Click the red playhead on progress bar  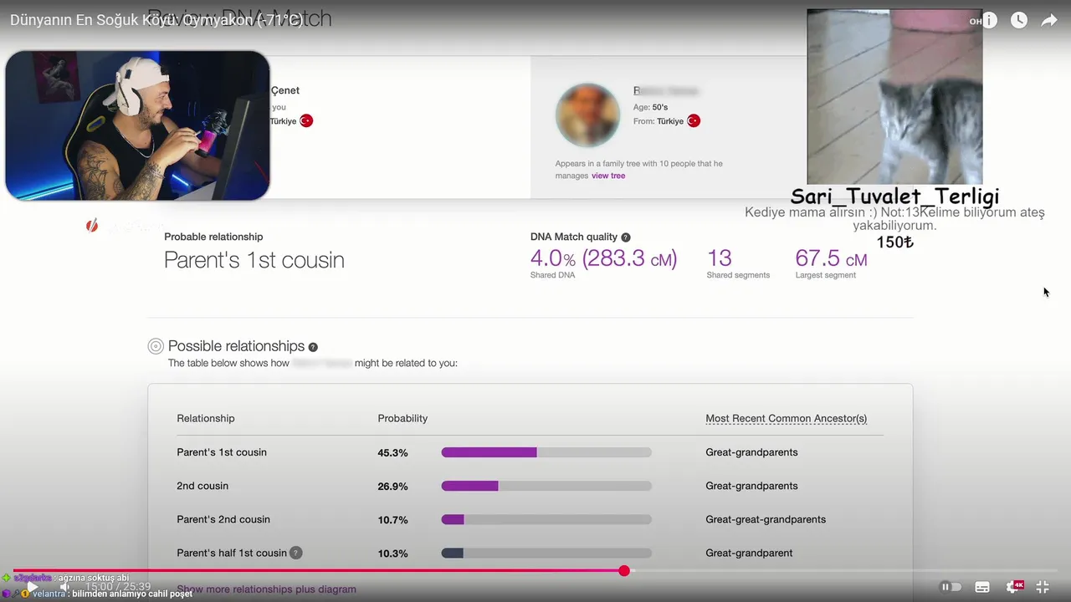pyautogui.click(x=624, y=570)
